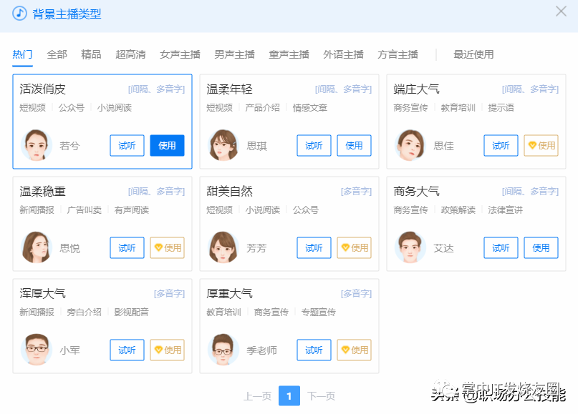The width and height of the screenshot is (578, 414).
Task: Use the 艾达 voice
Action: tap(541, 247)
